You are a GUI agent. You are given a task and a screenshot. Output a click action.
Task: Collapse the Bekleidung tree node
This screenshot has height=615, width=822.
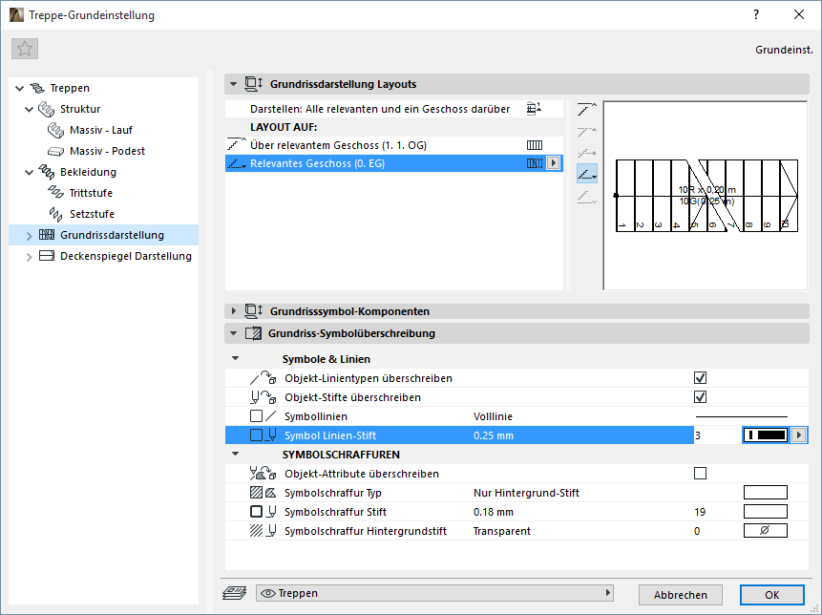30,172
